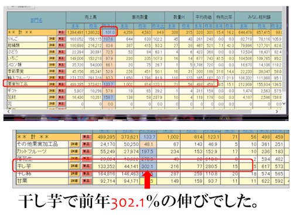The height and width of the screenshot is (219, 293).
Task: Open yellow 詳細 button for 甘栗 row
Action: [74, 181]
